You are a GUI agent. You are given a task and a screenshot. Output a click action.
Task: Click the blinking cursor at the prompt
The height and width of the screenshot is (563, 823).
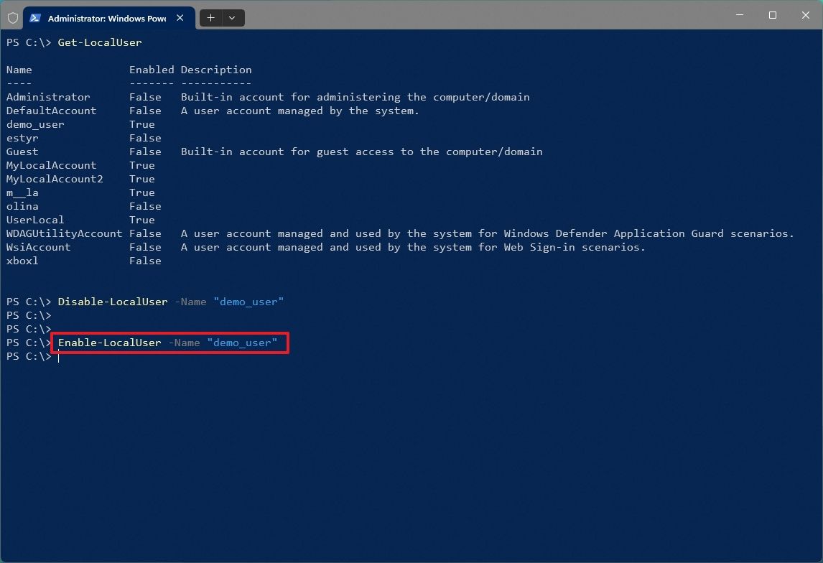tap(59, 357)
